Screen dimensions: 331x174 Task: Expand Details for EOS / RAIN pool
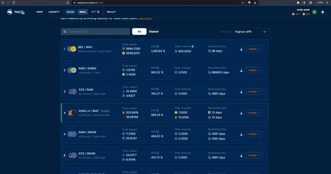[x=254, y=92]
